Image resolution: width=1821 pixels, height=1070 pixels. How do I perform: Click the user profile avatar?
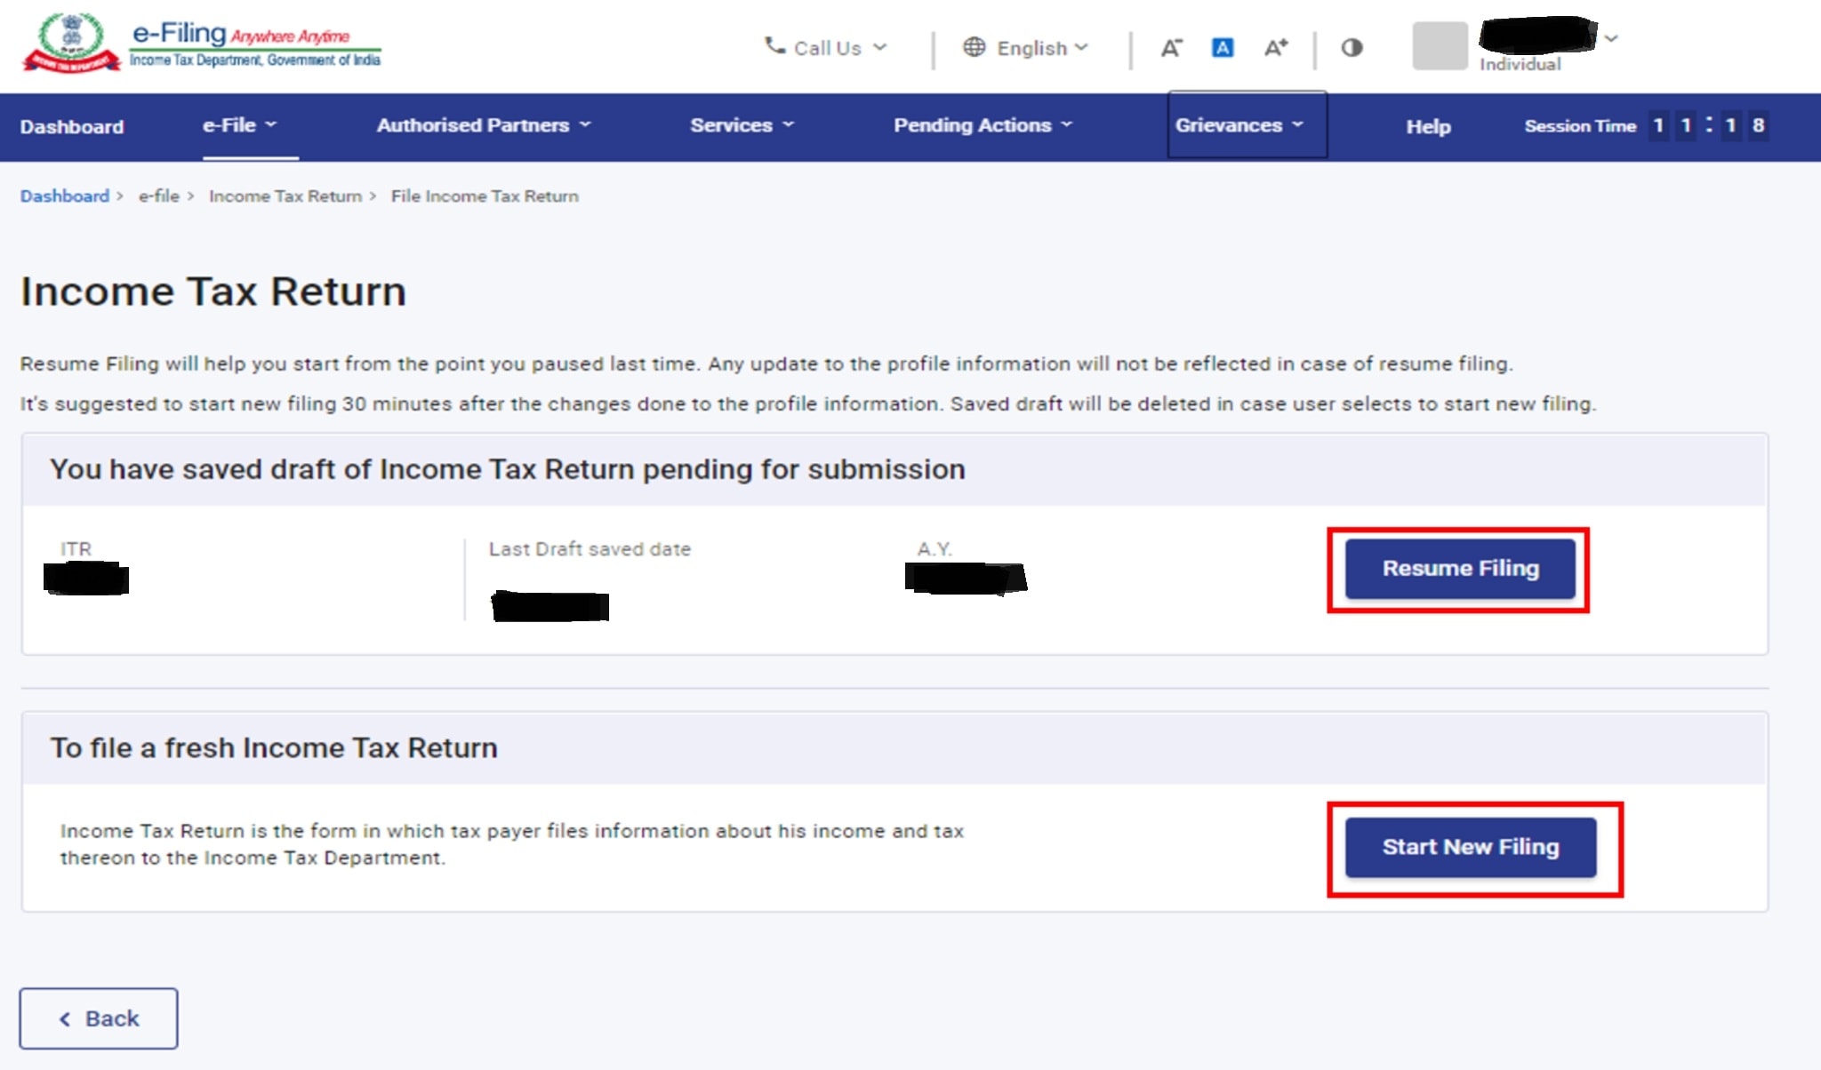[x=1440, y=46]
